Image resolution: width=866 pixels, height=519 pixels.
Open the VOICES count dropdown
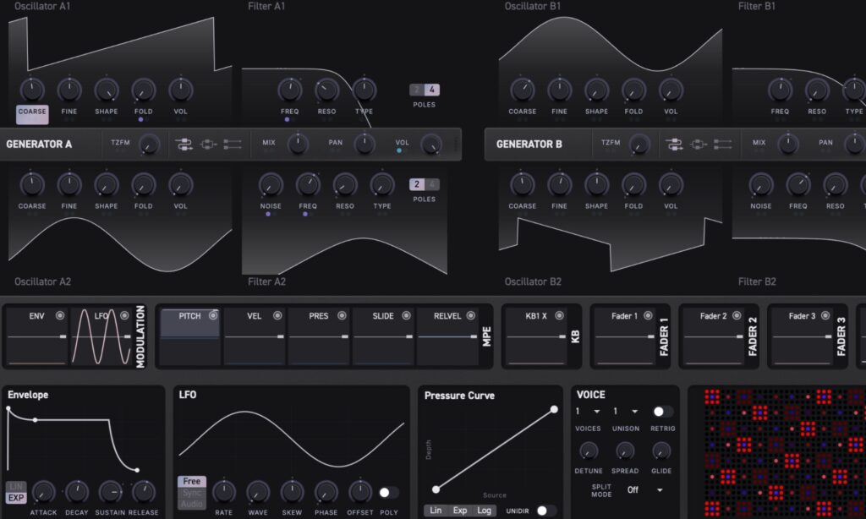tap(587, 412)
